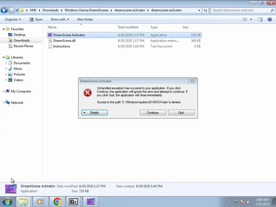Expand the Network node

click(4, 102)
